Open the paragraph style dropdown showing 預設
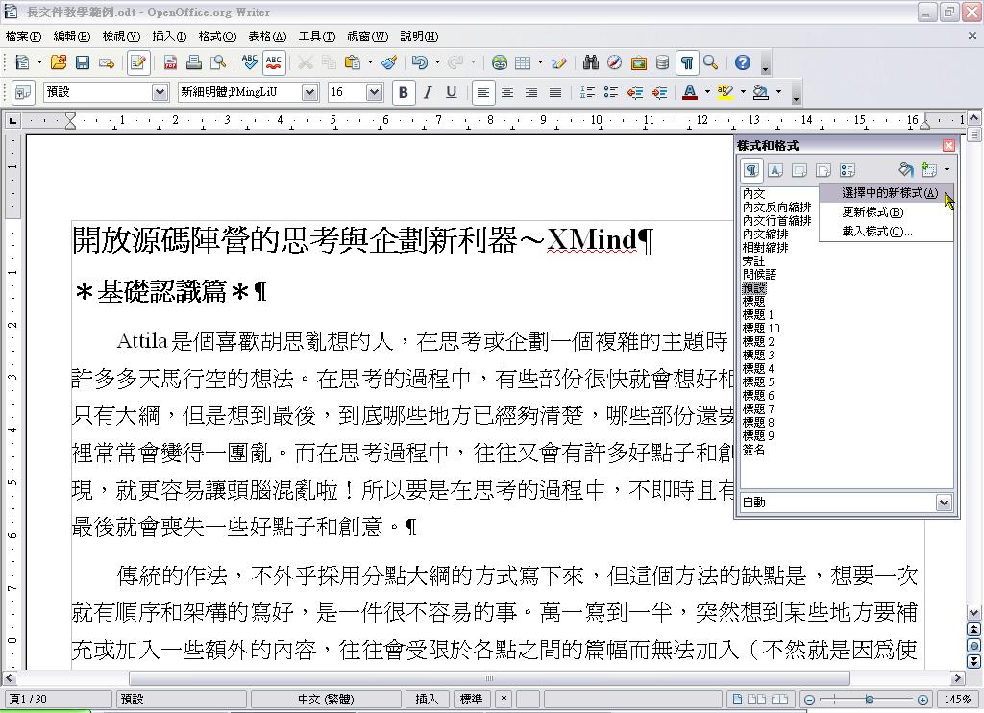The width and height of the screenshot is (984, 713). pyautogui.click(x=160, y=92)
